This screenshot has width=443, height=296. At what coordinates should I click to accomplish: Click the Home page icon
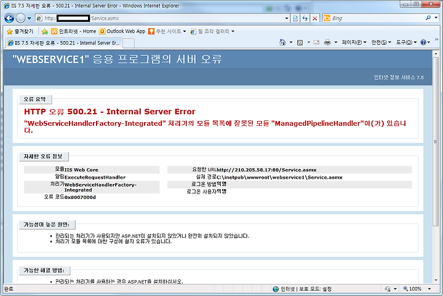[282, 42]
